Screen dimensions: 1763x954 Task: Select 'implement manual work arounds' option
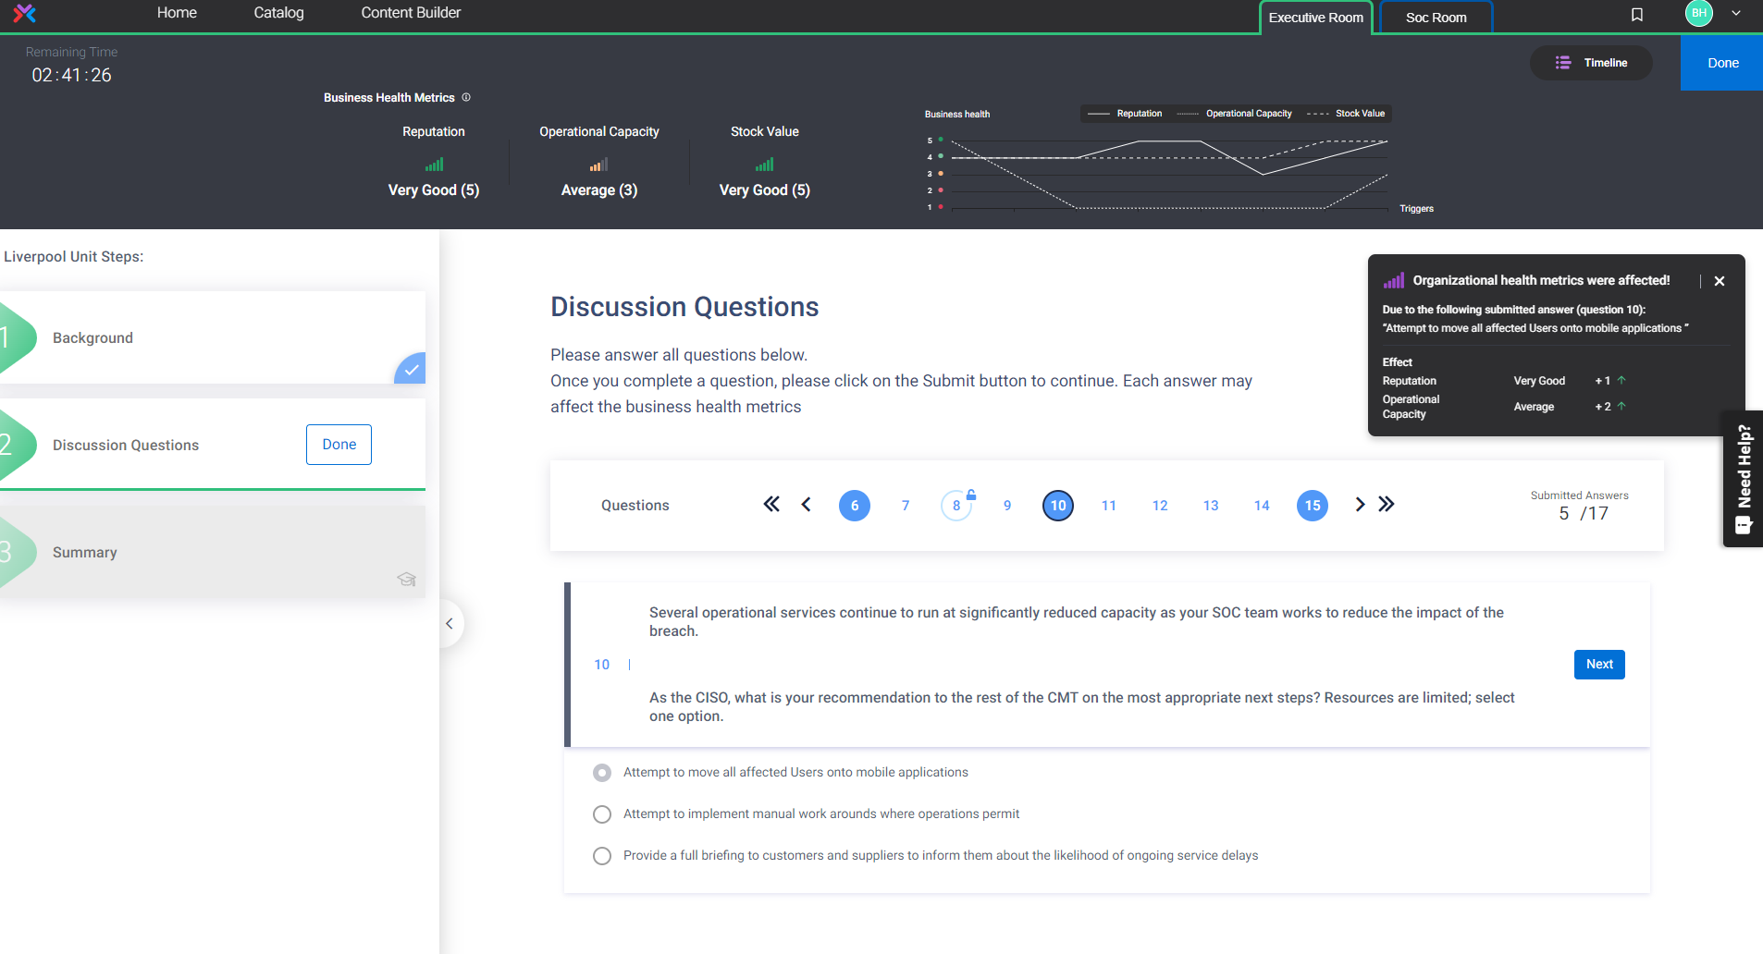(602, 814)
